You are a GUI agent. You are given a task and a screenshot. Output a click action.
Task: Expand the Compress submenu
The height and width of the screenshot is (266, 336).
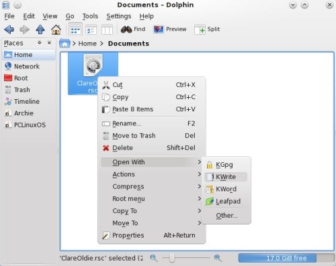point(152,186)
